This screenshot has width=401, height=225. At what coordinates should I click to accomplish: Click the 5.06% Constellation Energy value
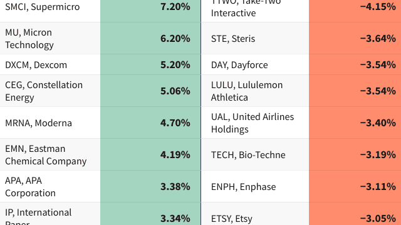(x=150, y=91)
